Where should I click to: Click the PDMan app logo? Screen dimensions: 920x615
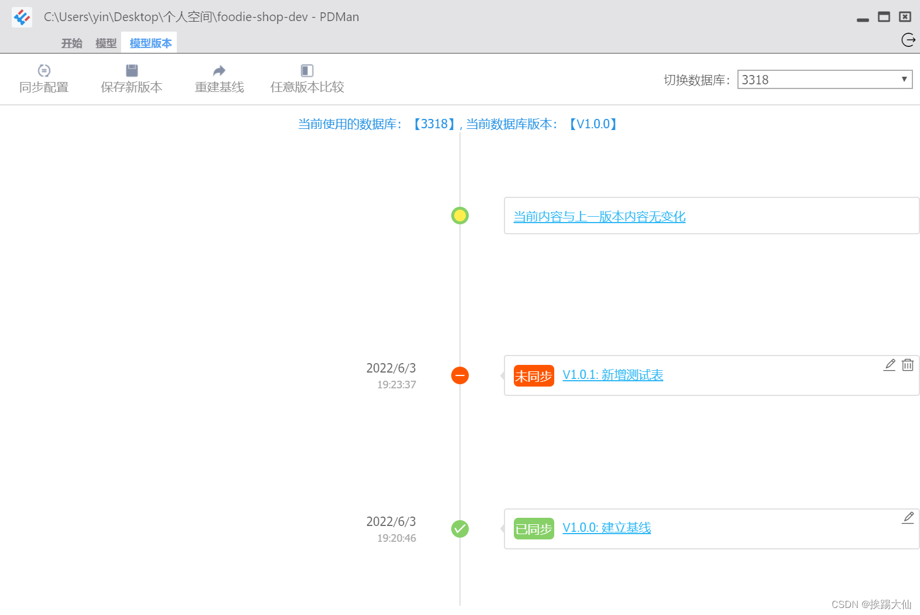tap(22, 17)
